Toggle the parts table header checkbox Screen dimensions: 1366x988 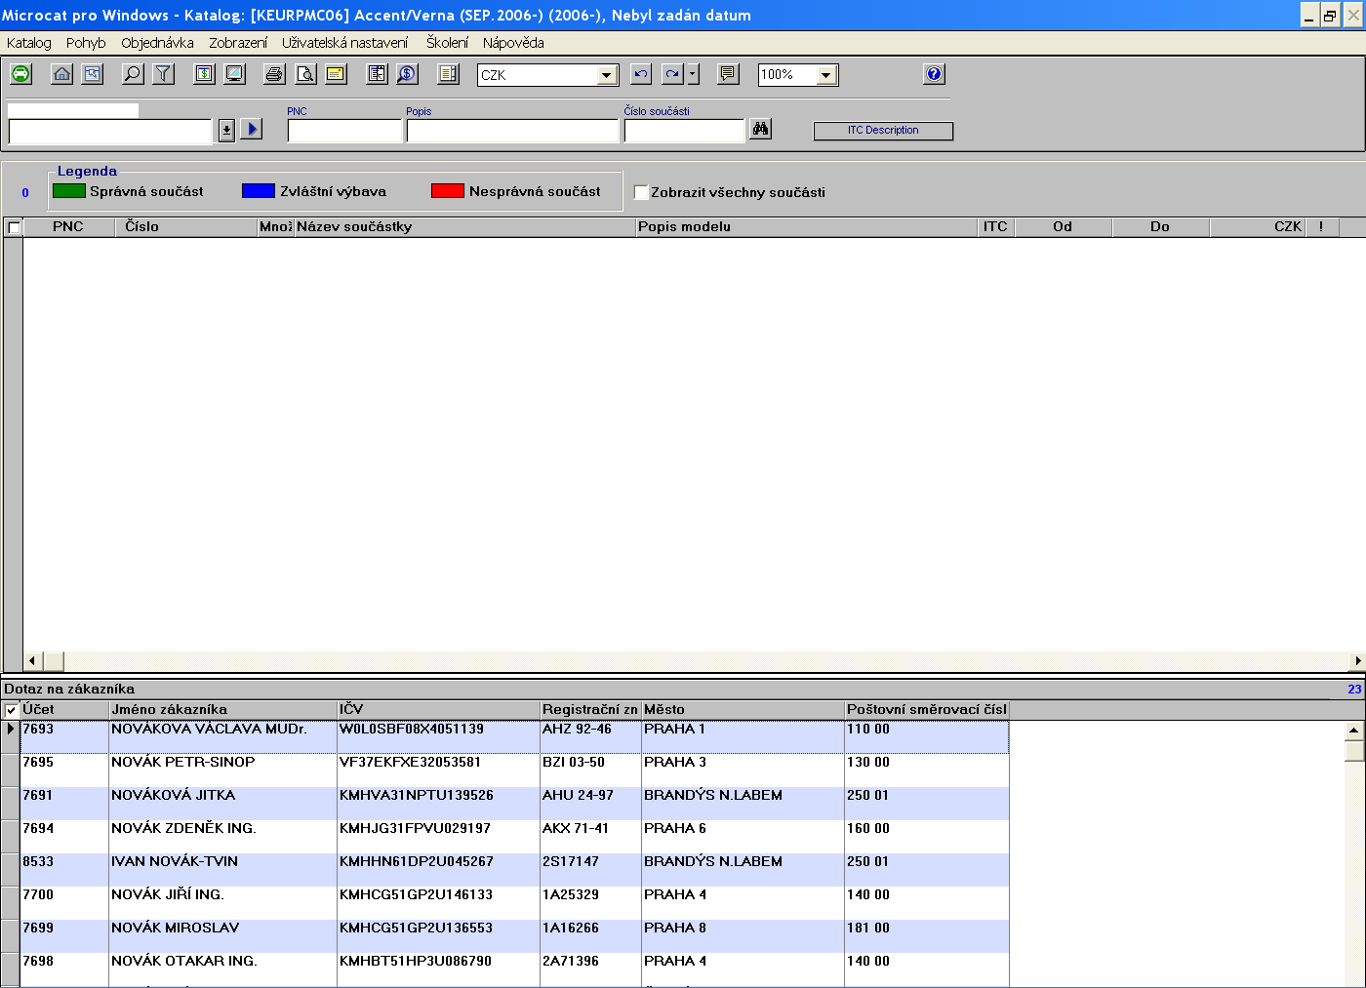coord(14,227)
